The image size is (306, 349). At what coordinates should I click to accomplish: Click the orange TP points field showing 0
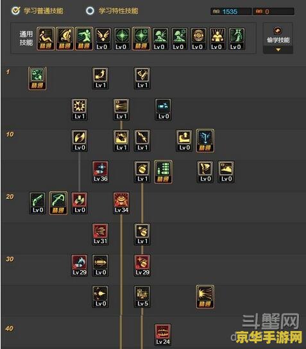[274, 12]
